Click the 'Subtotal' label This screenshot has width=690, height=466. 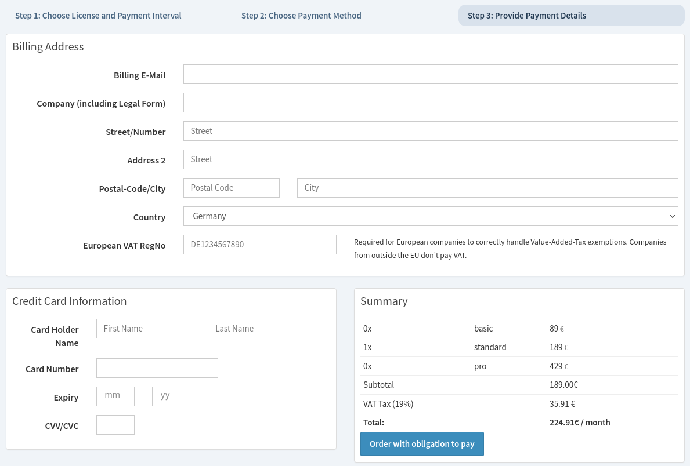(378, 385)
